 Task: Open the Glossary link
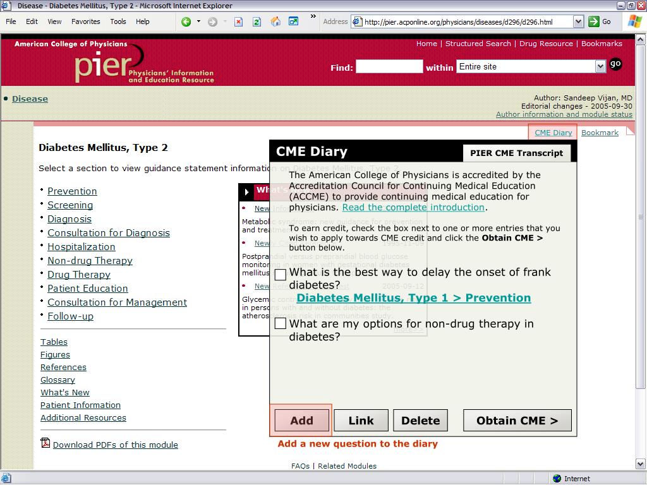click(57, 380)
